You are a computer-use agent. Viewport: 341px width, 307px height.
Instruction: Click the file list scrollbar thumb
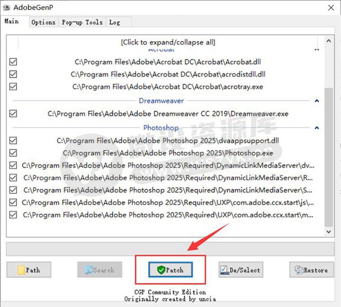pyautogui.click(x=329, y=157)
